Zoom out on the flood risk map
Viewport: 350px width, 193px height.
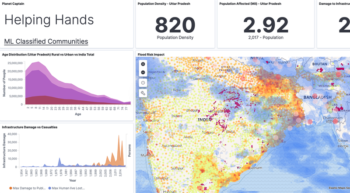[143, 72]
